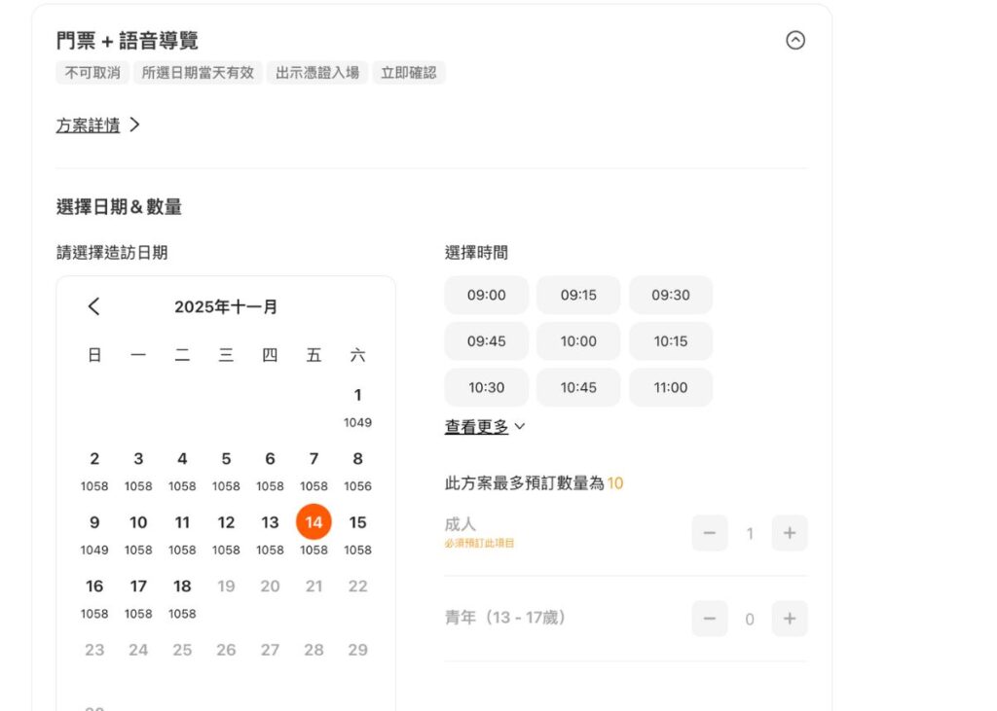Choose the 09:00 time slot
The height and width of the screenshot is (711, 997).
(x=486, y=295)
